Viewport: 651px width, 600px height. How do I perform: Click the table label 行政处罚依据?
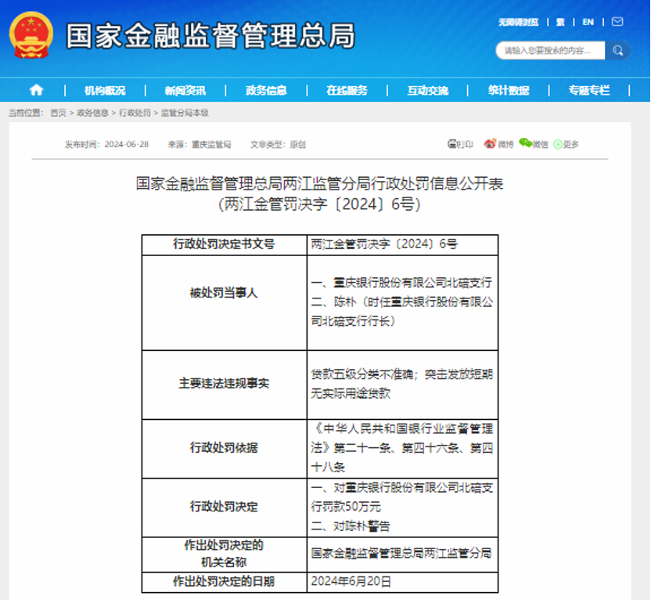pyautogui.click(x=224, y=447)
